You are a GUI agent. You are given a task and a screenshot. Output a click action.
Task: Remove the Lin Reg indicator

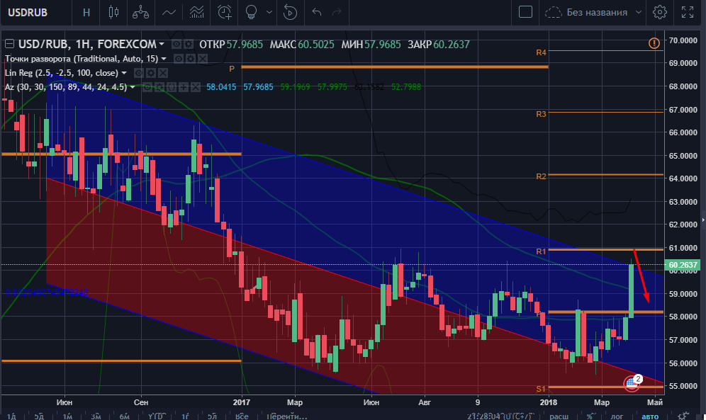click(162, 73)
